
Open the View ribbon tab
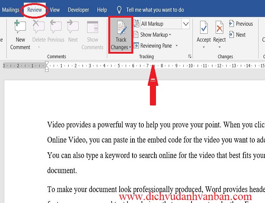55,10
